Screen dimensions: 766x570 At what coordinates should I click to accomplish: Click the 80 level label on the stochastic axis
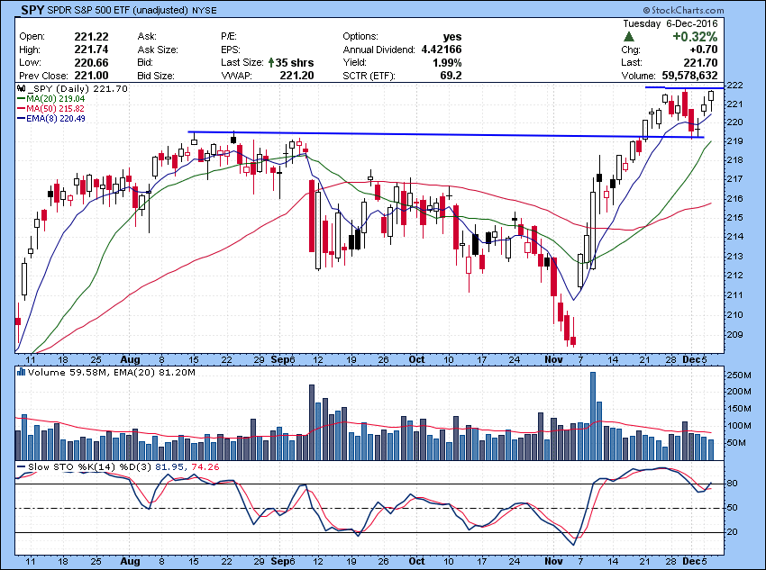(x=733, y=484)
